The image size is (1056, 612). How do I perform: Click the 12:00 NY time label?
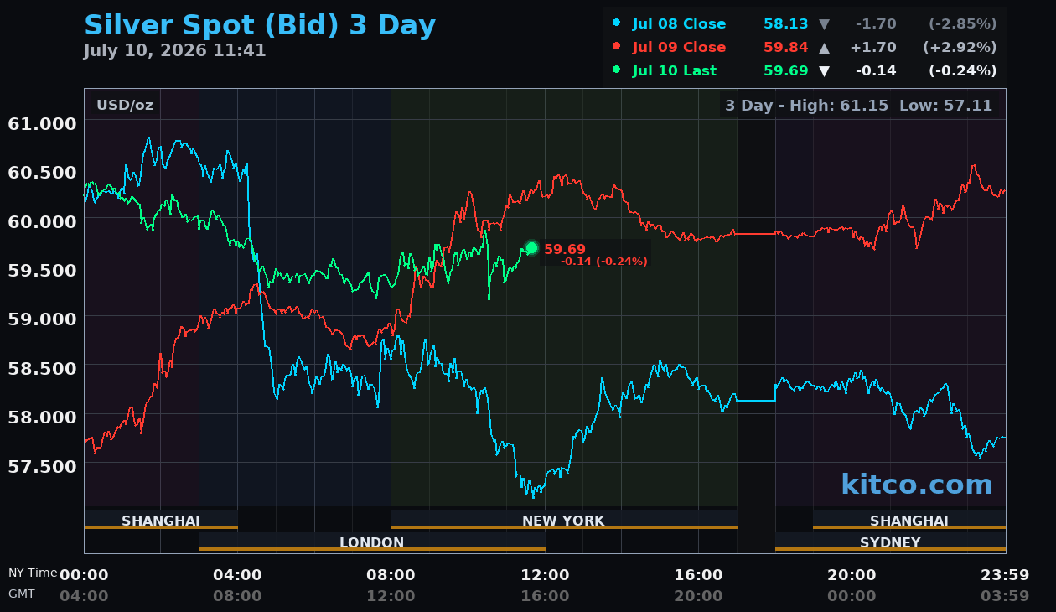[x=545, y=575]
